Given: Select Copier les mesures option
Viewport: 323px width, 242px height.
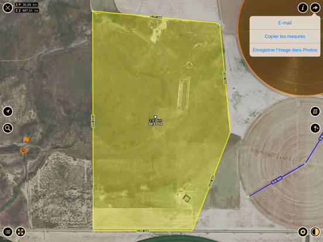Looking at the screenshot, I should pyautogui.click(x=285, y=36).
